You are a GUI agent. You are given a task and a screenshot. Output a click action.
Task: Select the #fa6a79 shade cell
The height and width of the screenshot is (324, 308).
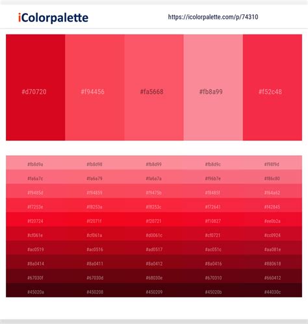click(95, 177)
